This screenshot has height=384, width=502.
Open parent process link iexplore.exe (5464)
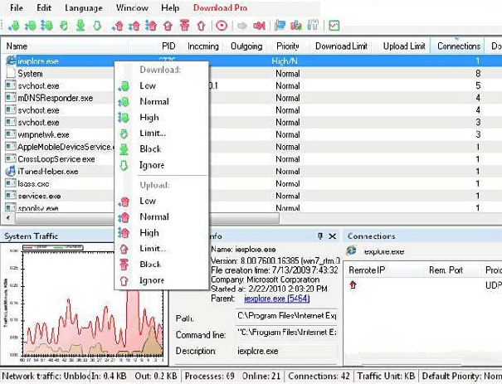pos(276,299)
